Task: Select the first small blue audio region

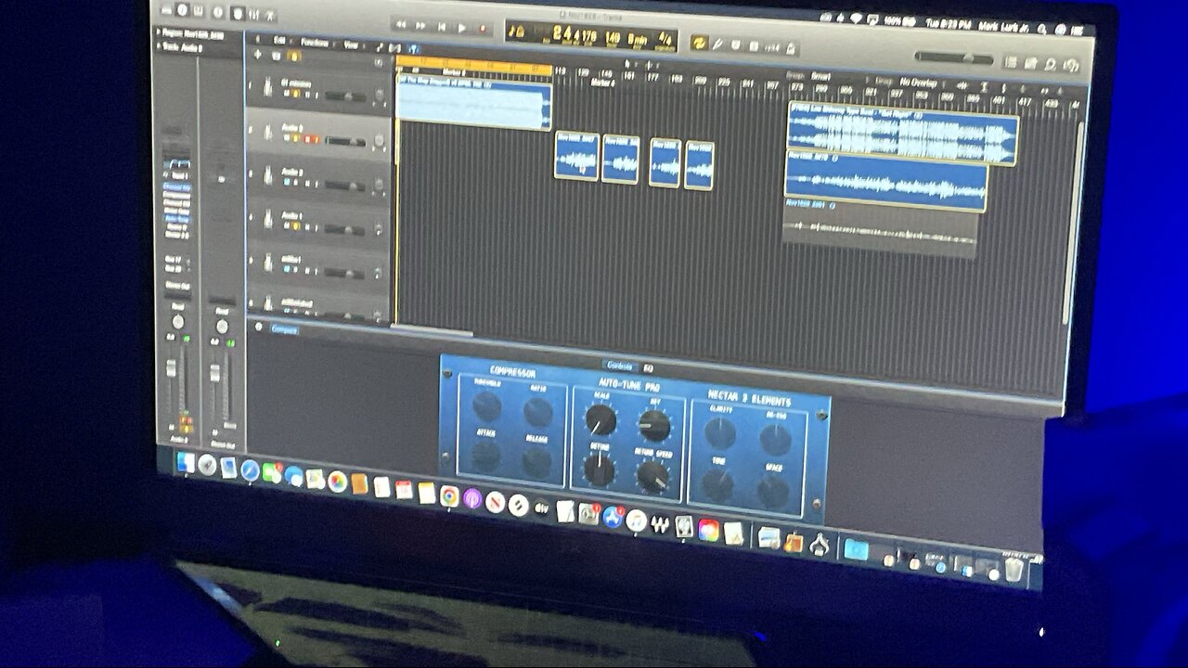Action: click(576, 156)
